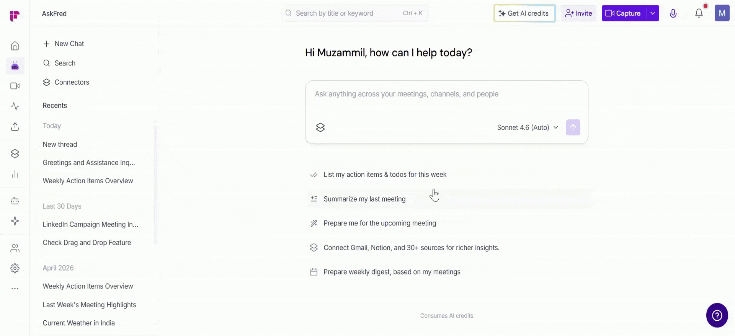Click the notifications bell icon
Screen dimensions: 735x336
coord(699,13)
